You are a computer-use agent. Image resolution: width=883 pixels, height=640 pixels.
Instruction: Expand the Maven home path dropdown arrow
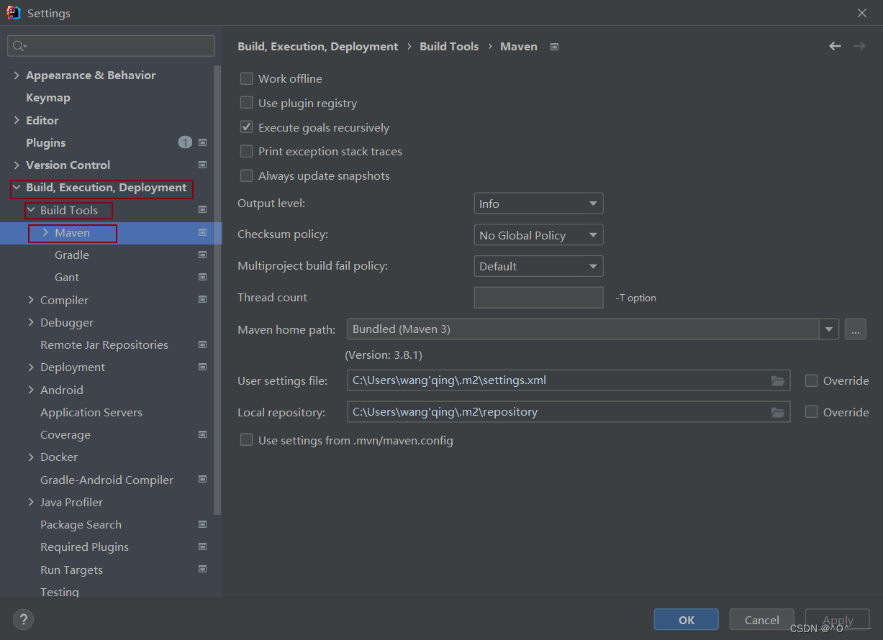point(829,329)
